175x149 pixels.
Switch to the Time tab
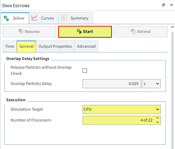point(10,46)
